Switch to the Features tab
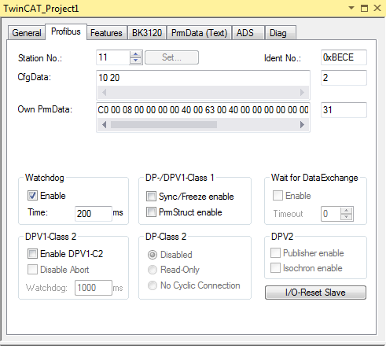 coord(106,33)
